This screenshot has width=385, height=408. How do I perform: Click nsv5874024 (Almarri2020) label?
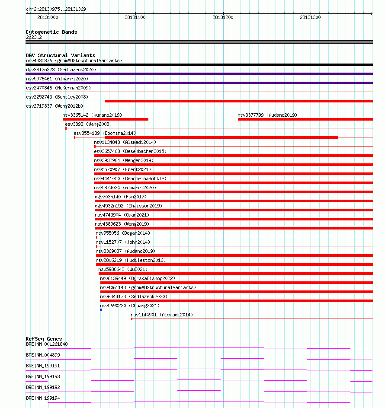pos(125,188)
